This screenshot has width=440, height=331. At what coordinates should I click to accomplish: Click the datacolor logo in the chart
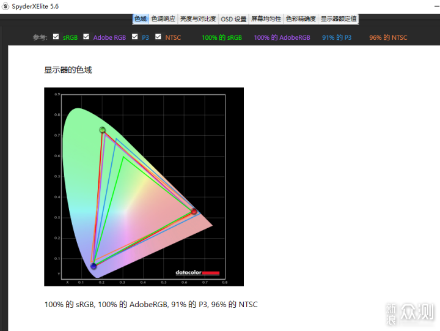(197, 272)
